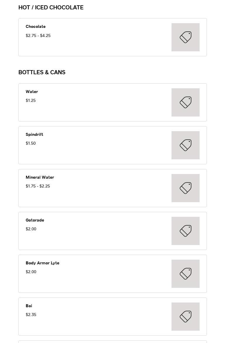Screen dimensions: 225x343
Task: Open the Body Armor Lyte item
Action: click(x=42, y=263)
